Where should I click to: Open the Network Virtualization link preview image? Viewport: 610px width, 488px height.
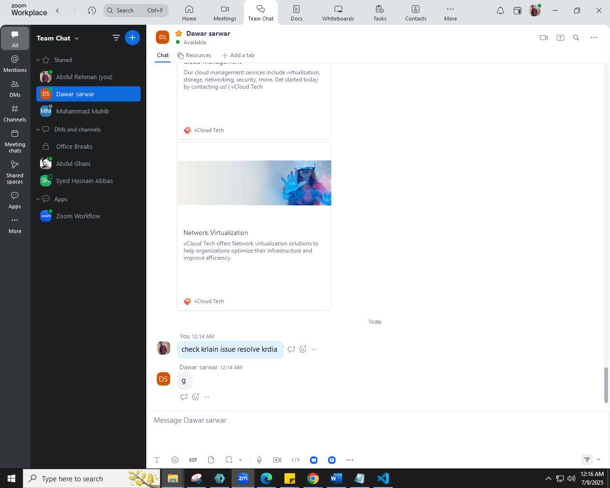click(254, 183)
